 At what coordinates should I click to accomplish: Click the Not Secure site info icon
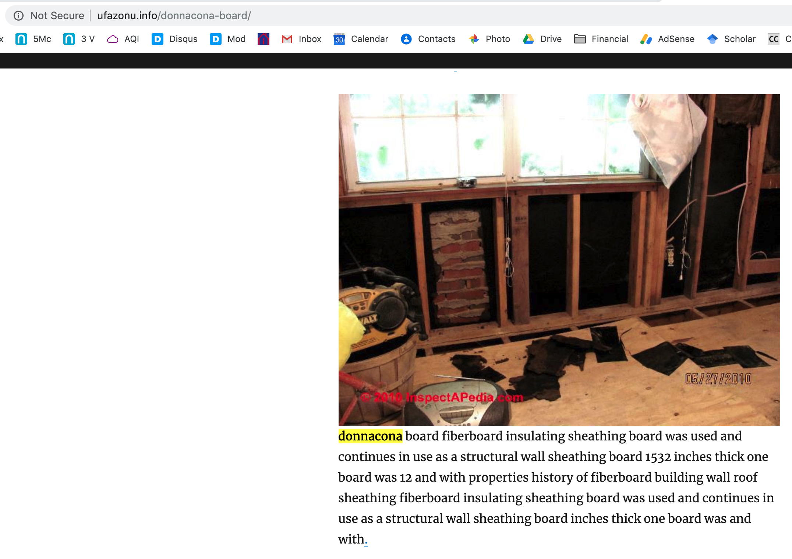(18, 15)
